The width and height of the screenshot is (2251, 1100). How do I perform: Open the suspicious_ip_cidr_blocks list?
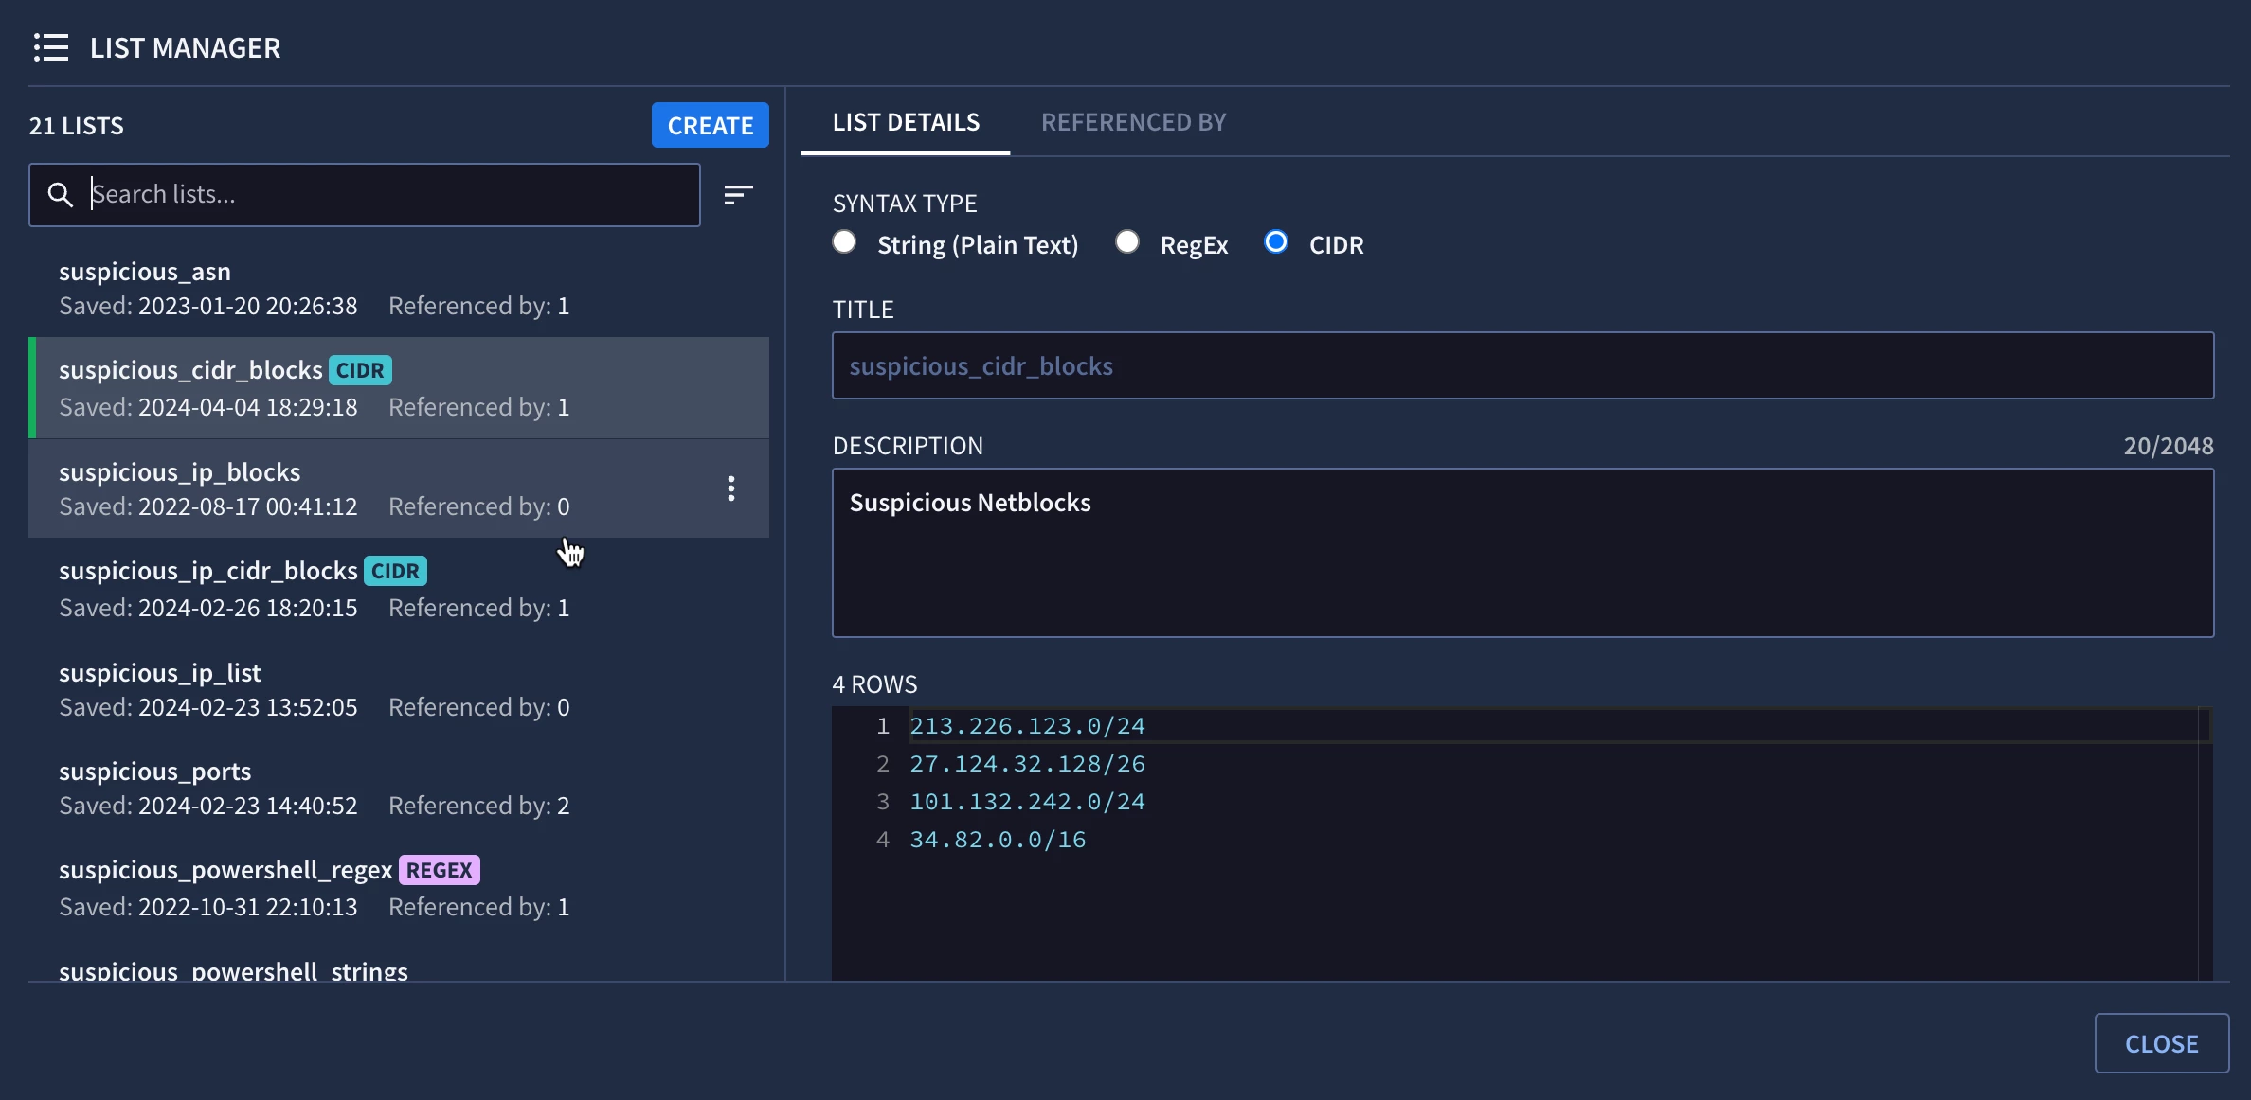coord(399,588)
